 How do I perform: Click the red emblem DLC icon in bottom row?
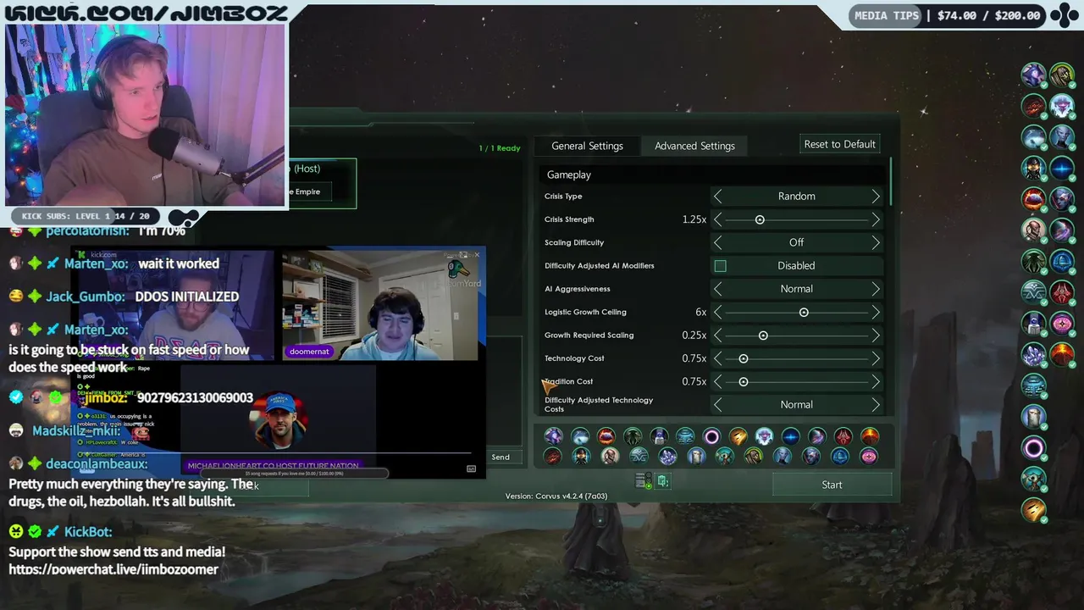click(x=843, y=436)
